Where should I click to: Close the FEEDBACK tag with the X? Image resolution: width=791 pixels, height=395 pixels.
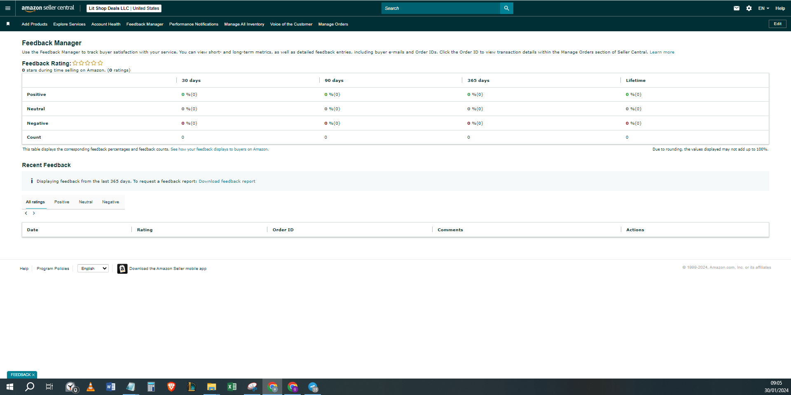pyautogui.click(x=33, y=375)
